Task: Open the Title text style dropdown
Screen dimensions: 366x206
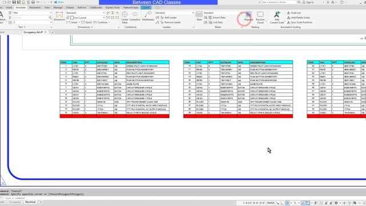Action: coord(32,13)
